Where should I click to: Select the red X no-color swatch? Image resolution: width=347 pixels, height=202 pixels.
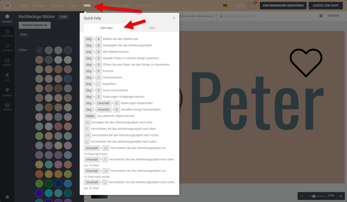(39, 50)
